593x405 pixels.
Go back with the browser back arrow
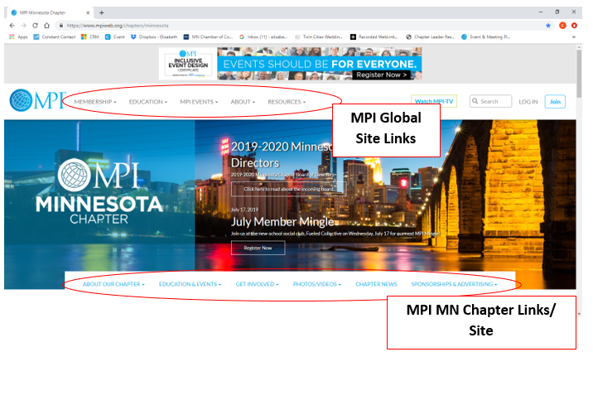12,26
